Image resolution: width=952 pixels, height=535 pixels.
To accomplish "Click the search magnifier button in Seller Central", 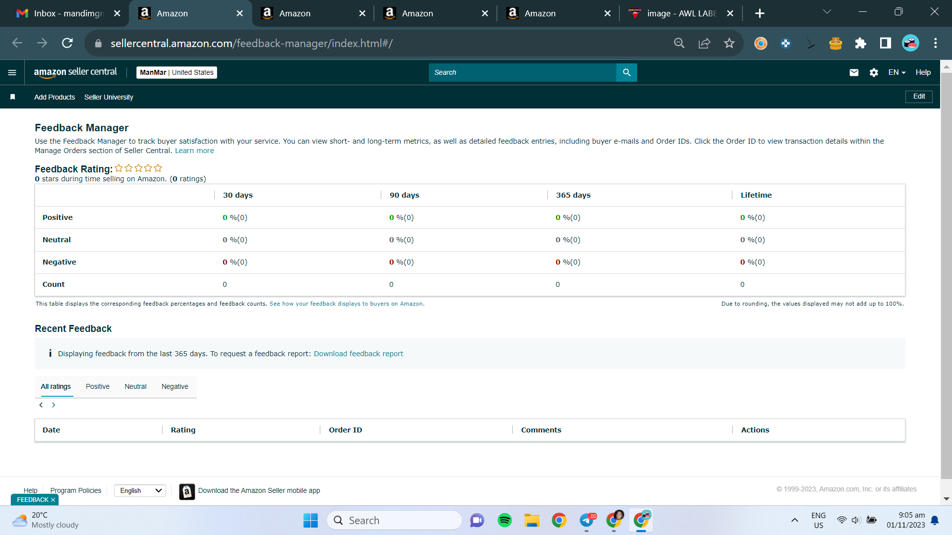I will click(x=627, y=72).
